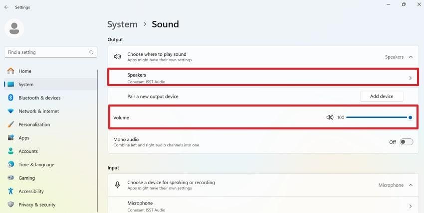Open Speakers Conexant ISST Audio properties
This screenshot has height=213, width=424.
(x=263, y=78)
